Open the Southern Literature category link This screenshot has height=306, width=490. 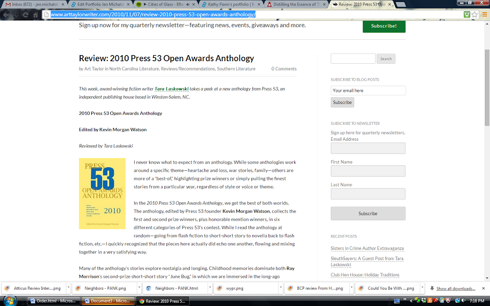tap(236, 69)
